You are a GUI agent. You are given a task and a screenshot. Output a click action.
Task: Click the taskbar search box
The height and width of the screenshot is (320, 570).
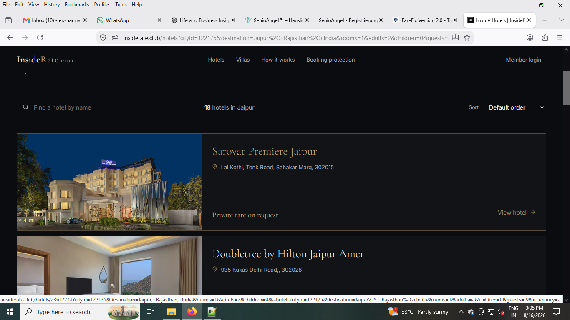(x=80, y=312)
